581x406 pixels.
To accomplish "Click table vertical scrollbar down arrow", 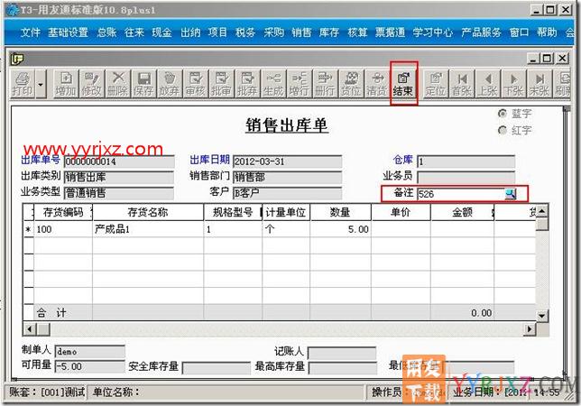I will pyautogui.click(x=542, y=316).
